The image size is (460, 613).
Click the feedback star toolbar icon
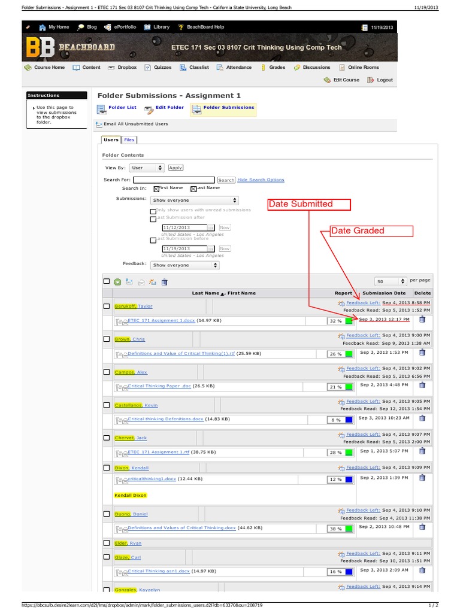coord(153,282)
